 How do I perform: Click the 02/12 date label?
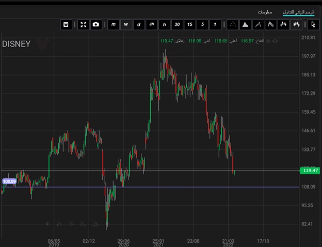pyautogui.click(x=89, y=241)
